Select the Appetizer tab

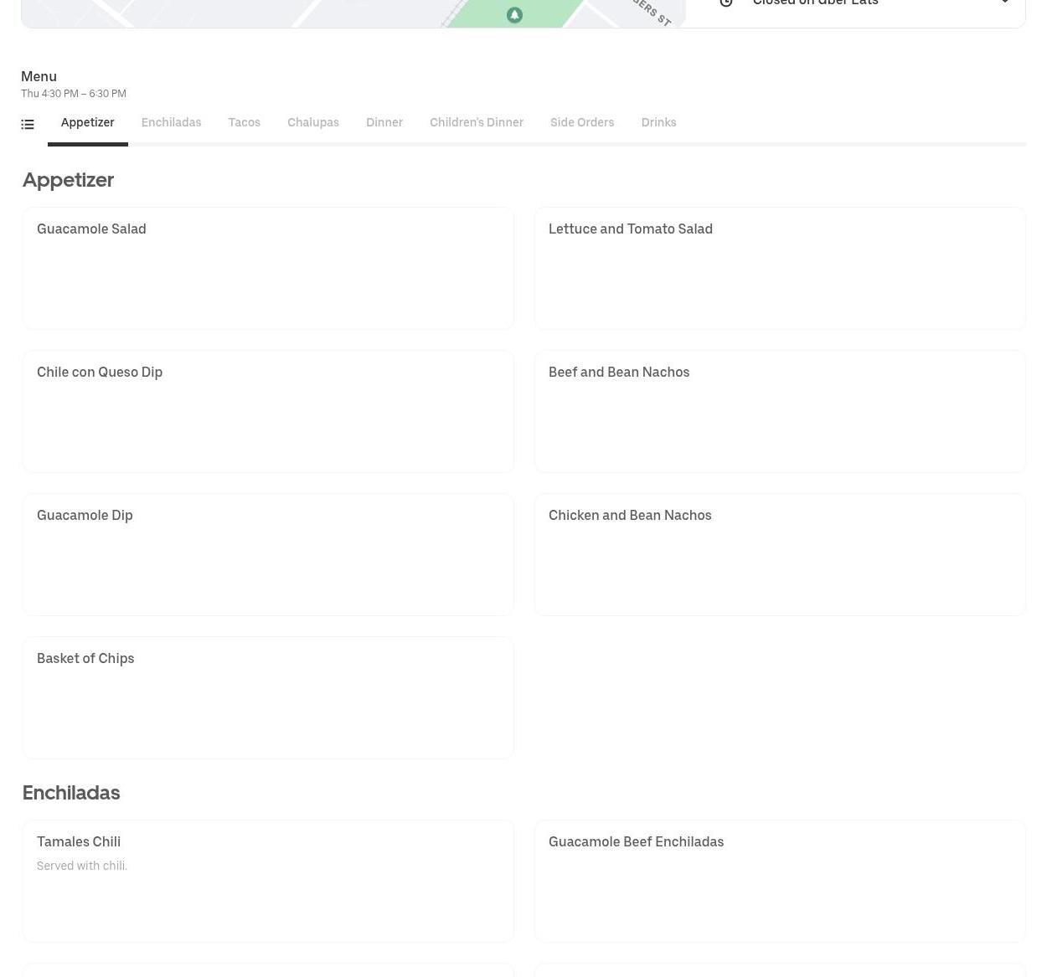point(87,123)
